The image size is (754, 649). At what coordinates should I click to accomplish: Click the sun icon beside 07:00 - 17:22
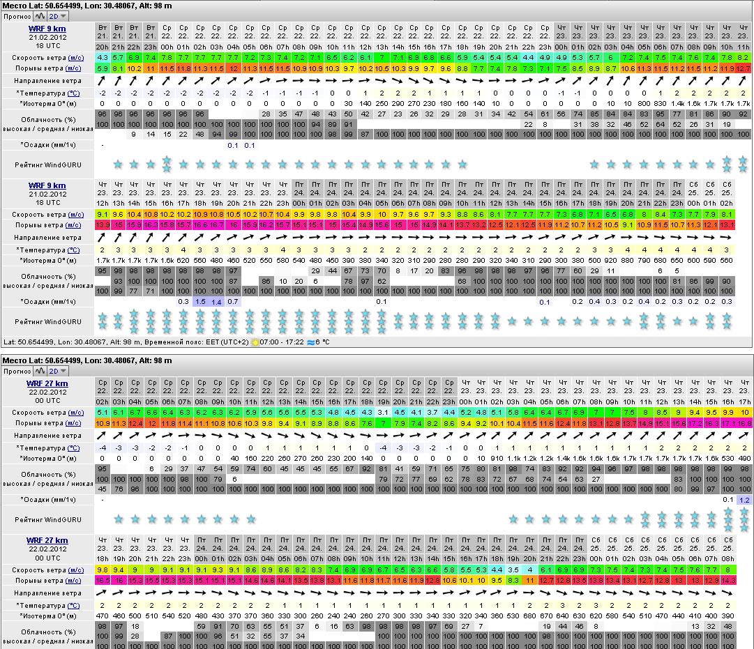[255, 342]
